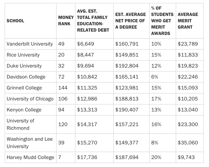Click the Average Merit Grant header
The height and width of the screenshot is (167, 209).
pyautogui.click(x=188, y=21)
